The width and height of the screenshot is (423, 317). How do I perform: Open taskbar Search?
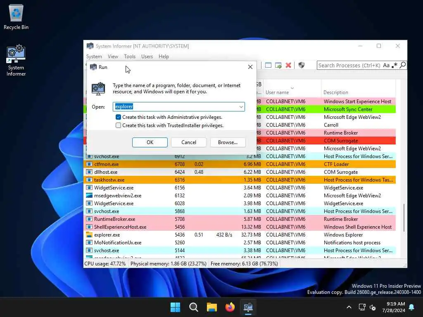tap(193, 307)
